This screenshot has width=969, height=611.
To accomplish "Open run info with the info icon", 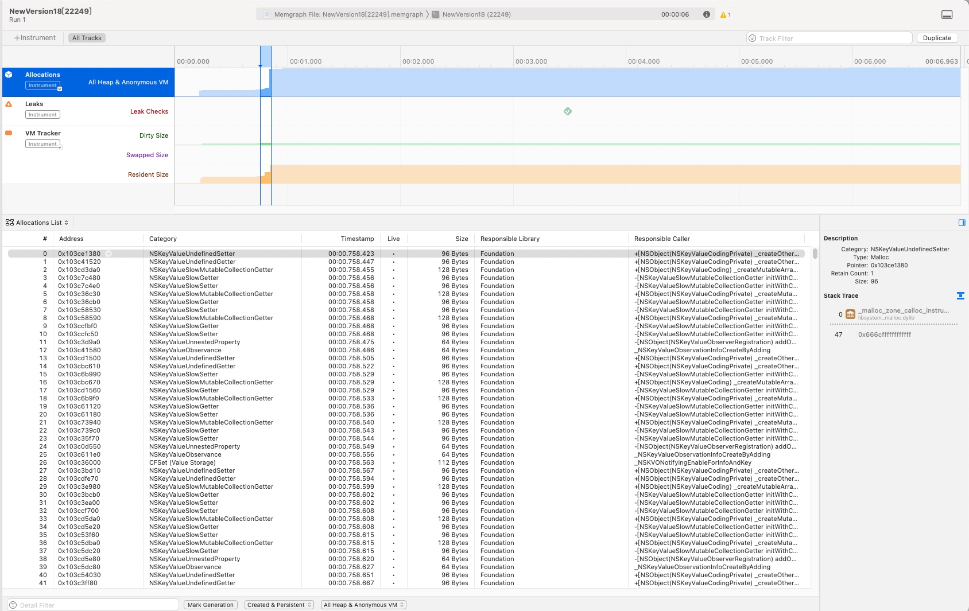I will tap(707, 14).
